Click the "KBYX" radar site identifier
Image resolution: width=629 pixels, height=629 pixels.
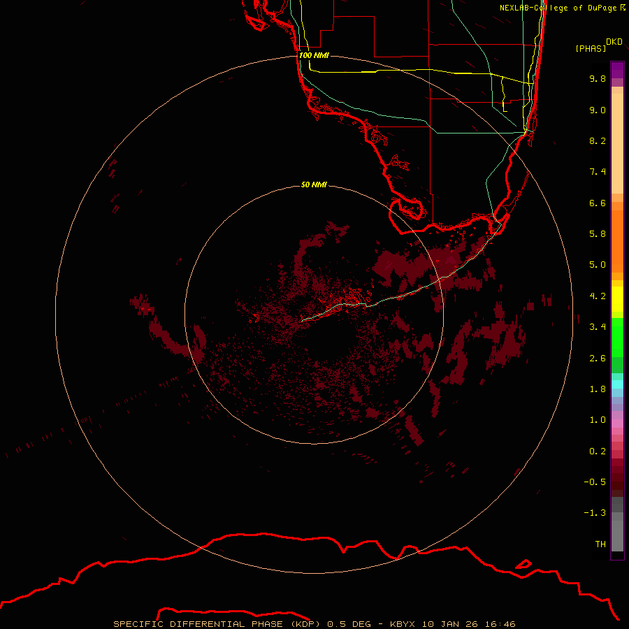tap(403, 624)
